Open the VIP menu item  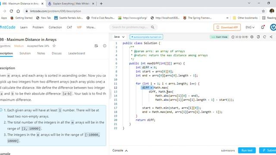(x=79, y=27)
